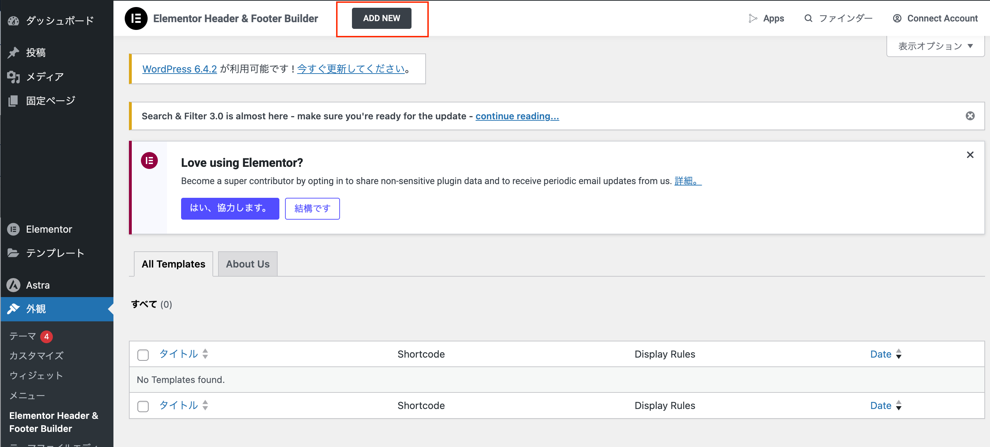Click the Finder search magnifier icon
990x447 pixels.
(808, 18)
